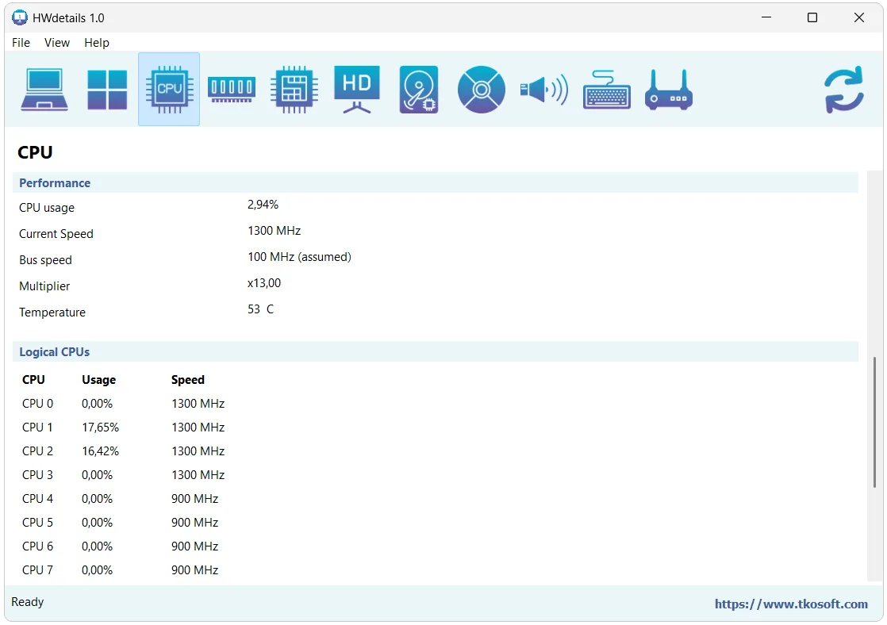This screenshot has height=625, width=887.
Task: Open the network router icon
Action: pos(669,90)
